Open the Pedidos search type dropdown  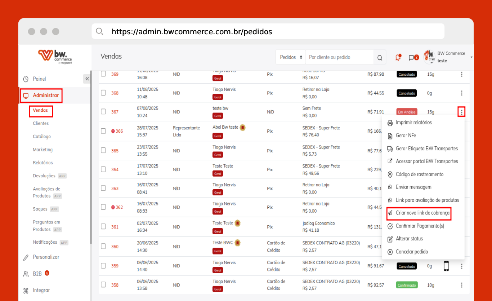(291, 57)
